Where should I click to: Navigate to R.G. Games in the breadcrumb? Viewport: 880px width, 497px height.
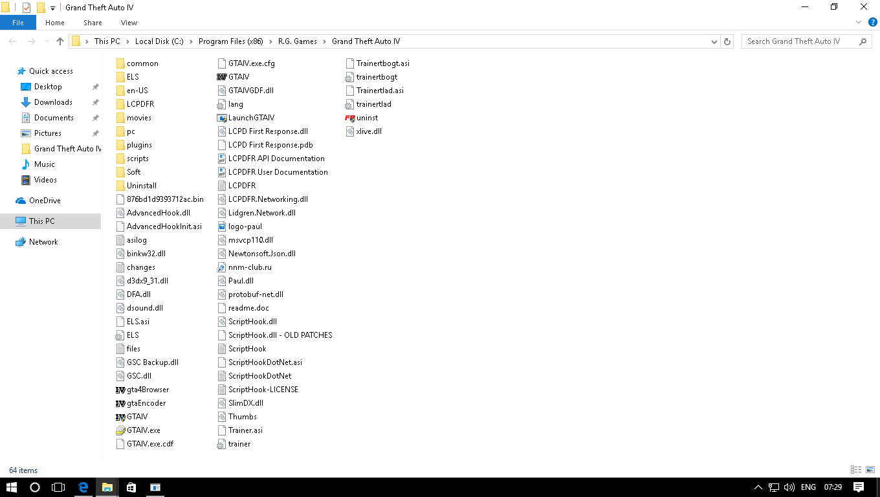(298, 41)
